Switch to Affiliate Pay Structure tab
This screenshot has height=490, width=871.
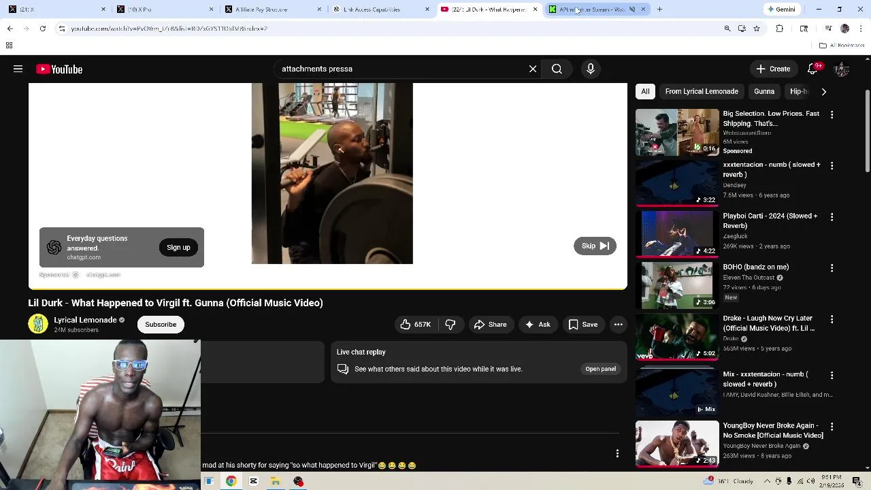(x=271, y=10)
